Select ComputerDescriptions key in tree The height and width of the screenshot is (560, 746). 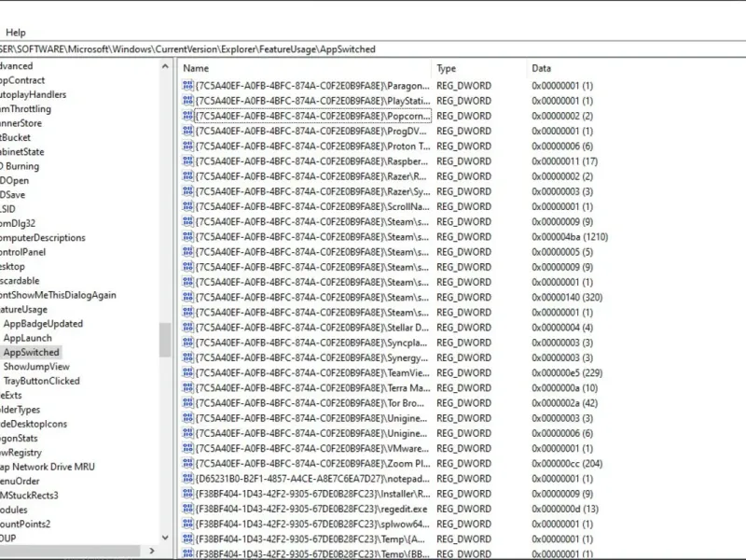point(43,238)
